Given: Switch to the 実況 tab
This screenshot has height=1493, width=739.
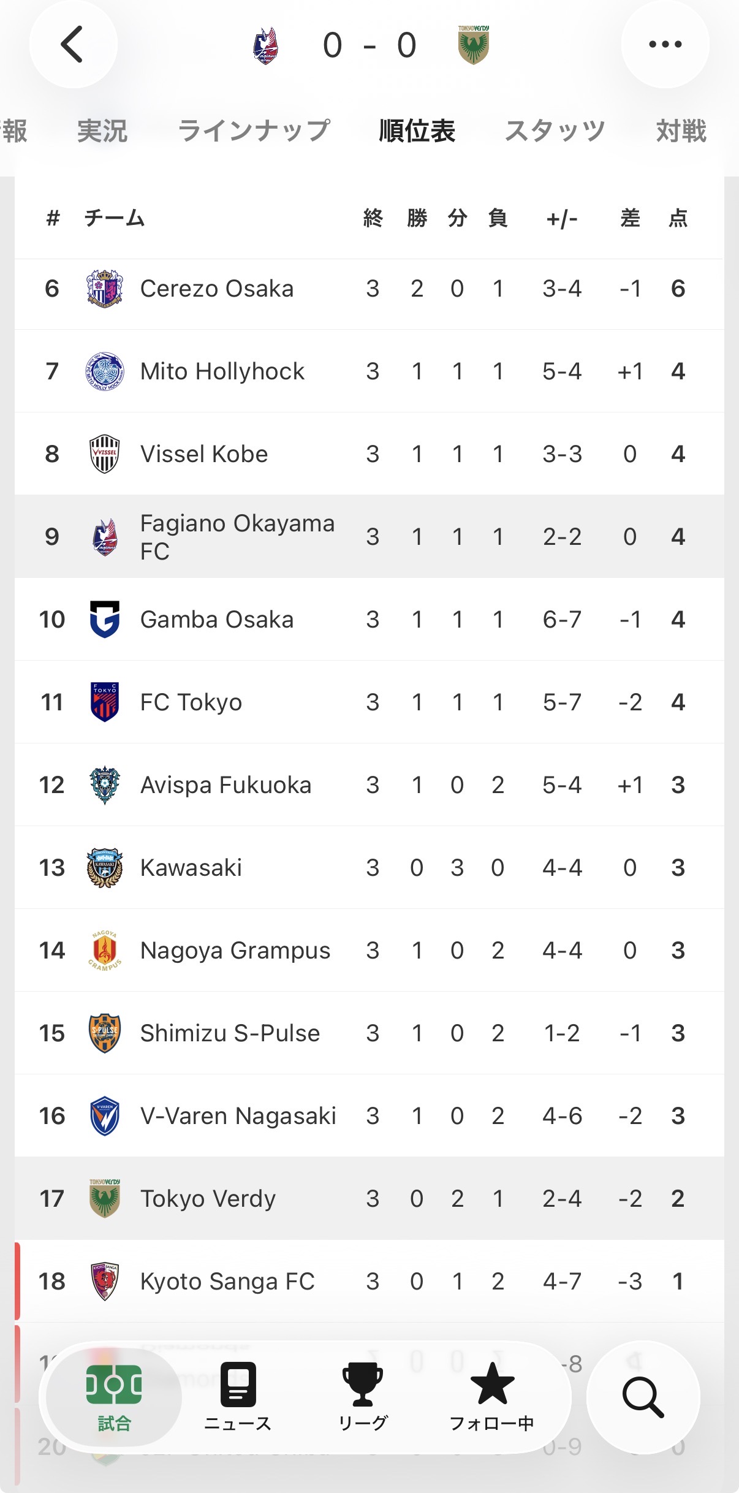Looking at the screenshot, I should point(102,131).
